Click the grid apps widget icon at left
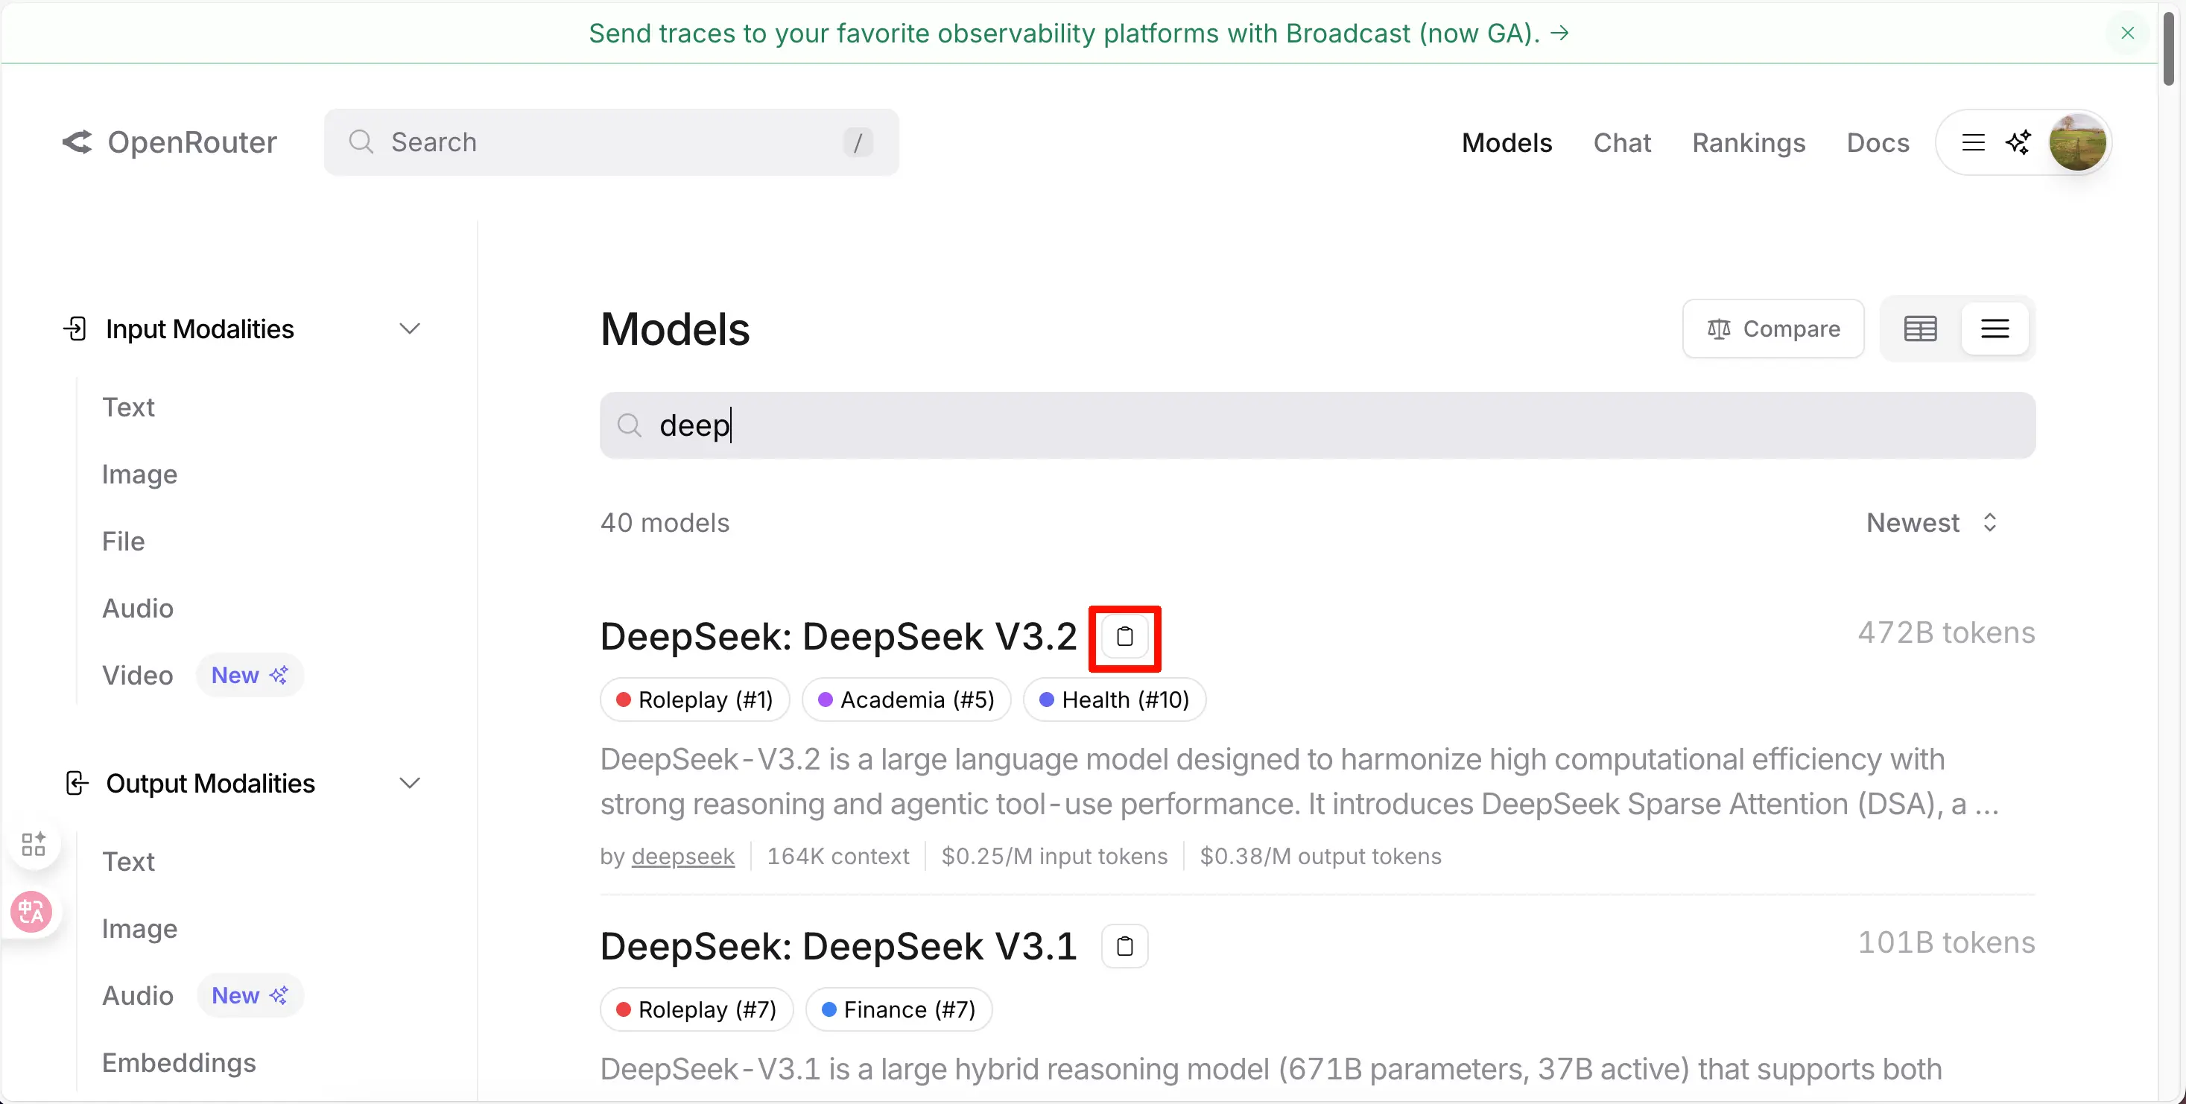 33,844
